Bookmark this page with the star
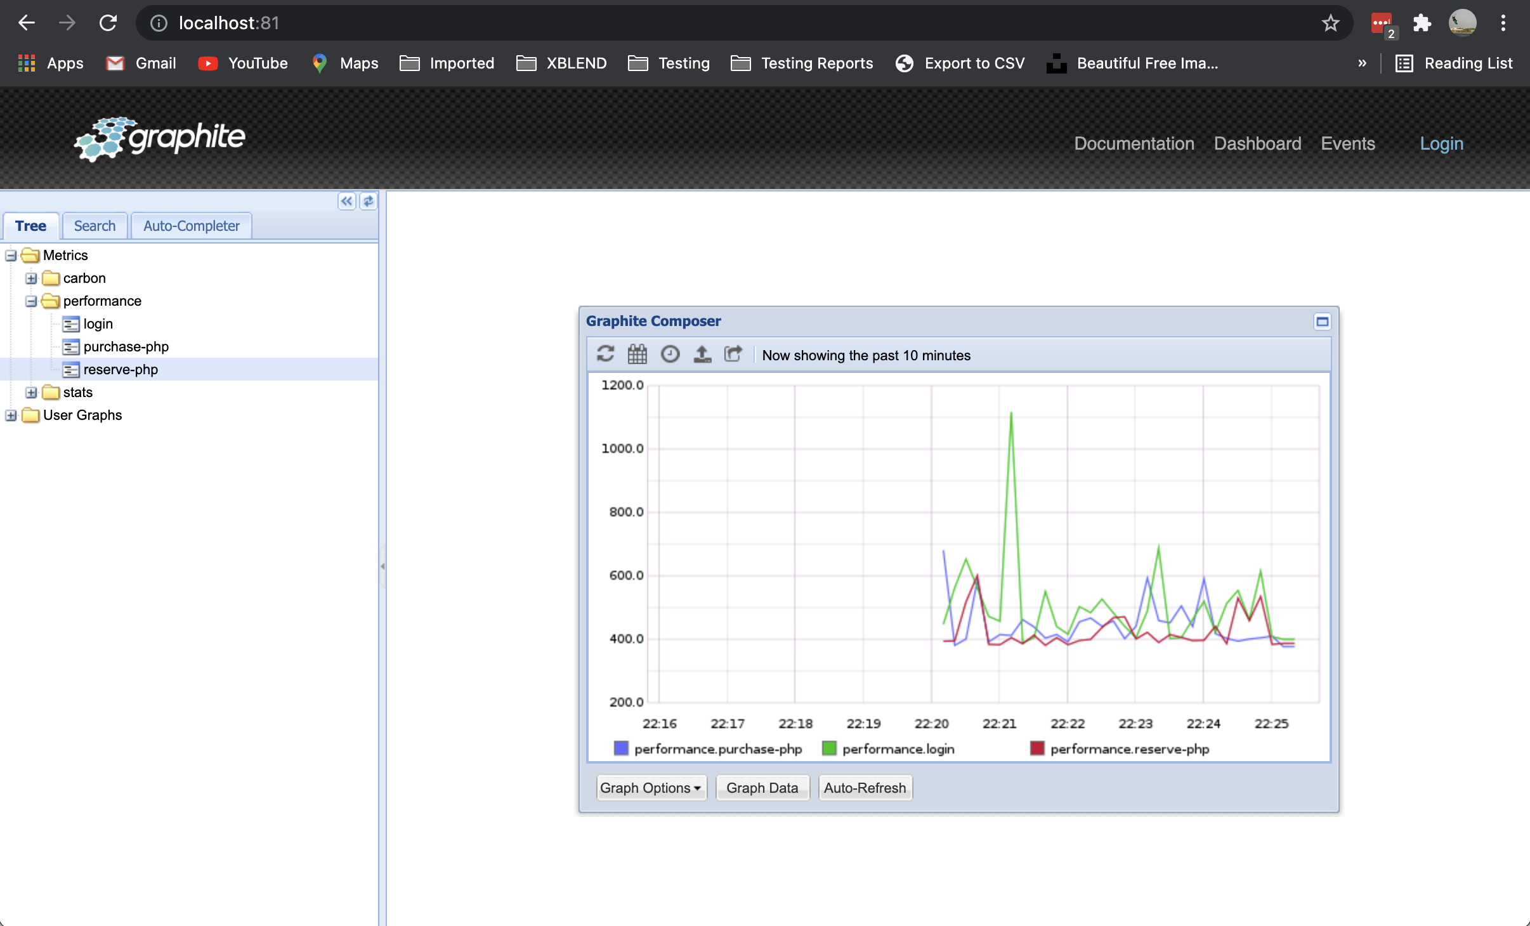The image size is (1530, 926). (x=1331, y=23)
